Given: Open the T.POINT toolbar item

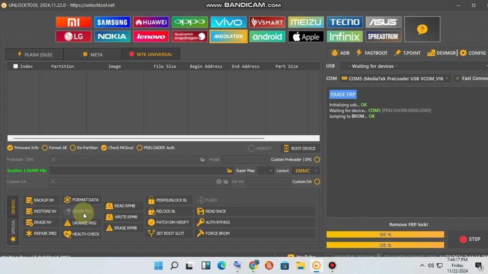Looking at the screenshot, I should point(408,53).
